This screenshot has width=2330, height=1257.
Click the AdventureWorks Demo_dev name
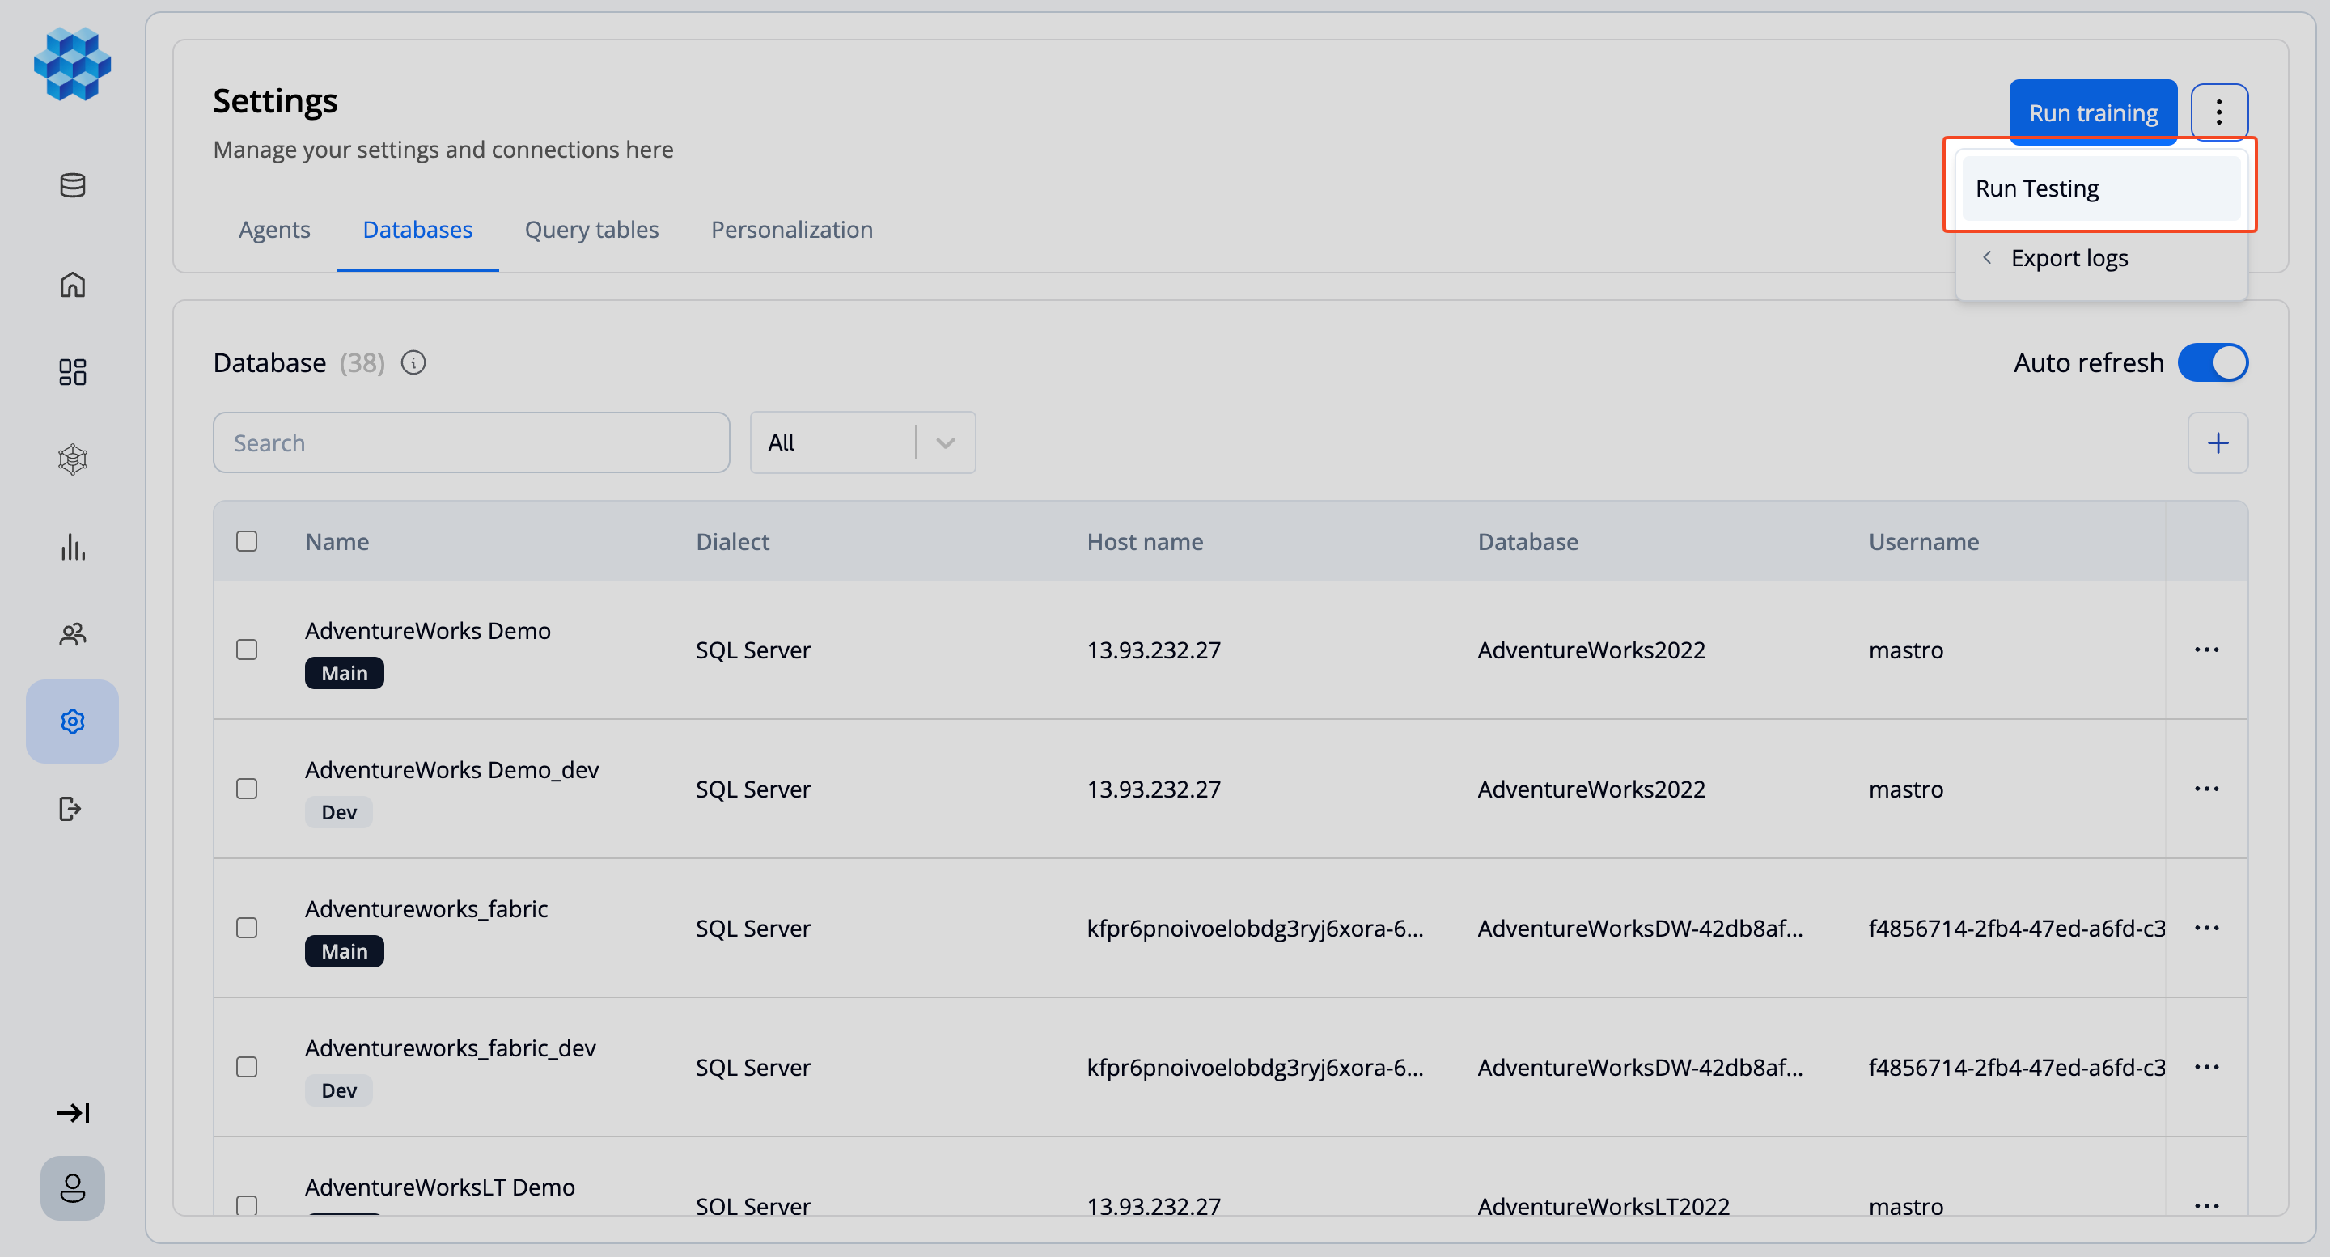451,769
